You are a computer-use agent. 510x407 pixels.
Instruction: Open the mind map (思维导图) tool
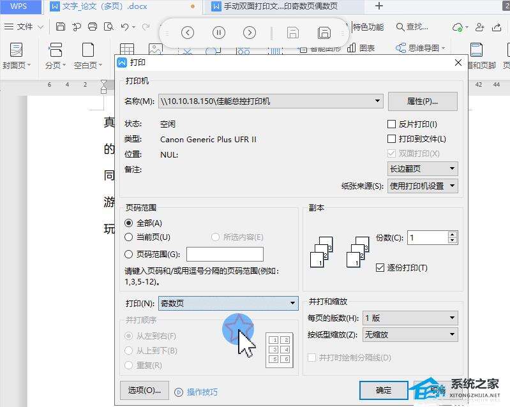(420, 48)
